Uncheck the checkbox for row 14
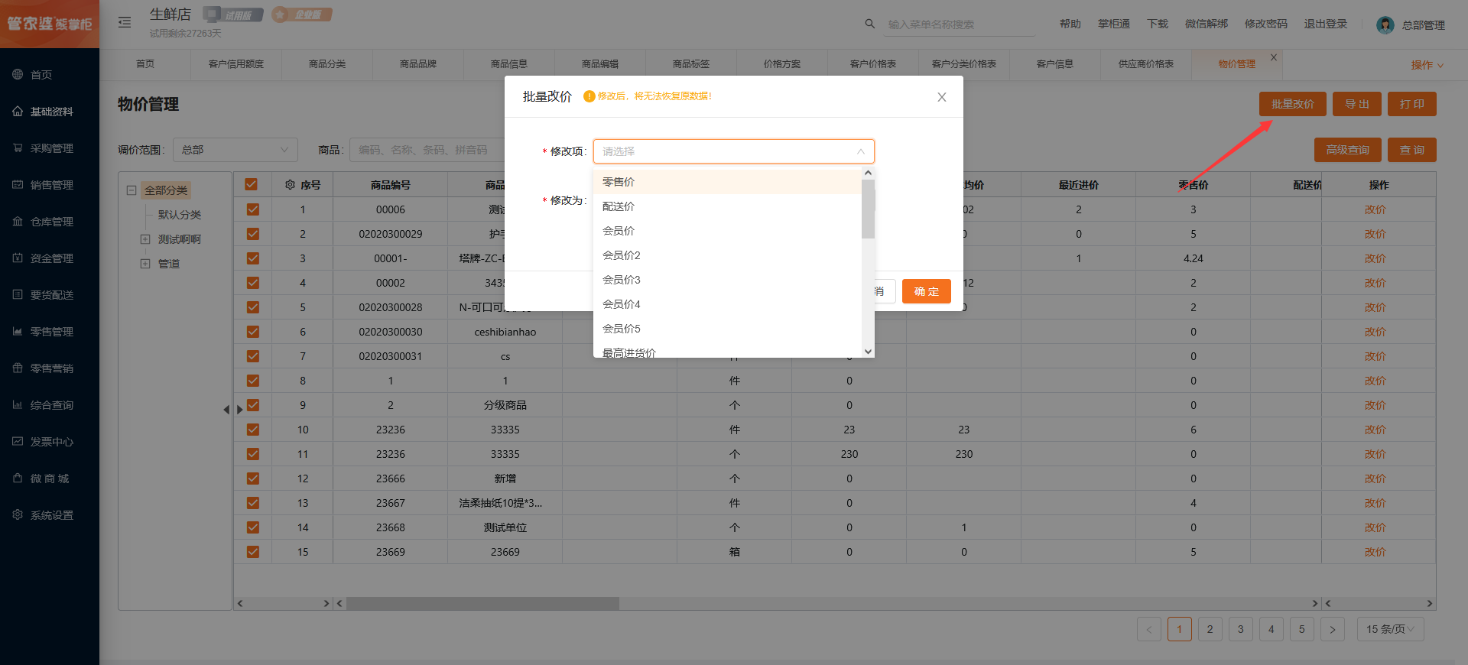The width and height of the screenshot is (1468, 665). (253, 527)
